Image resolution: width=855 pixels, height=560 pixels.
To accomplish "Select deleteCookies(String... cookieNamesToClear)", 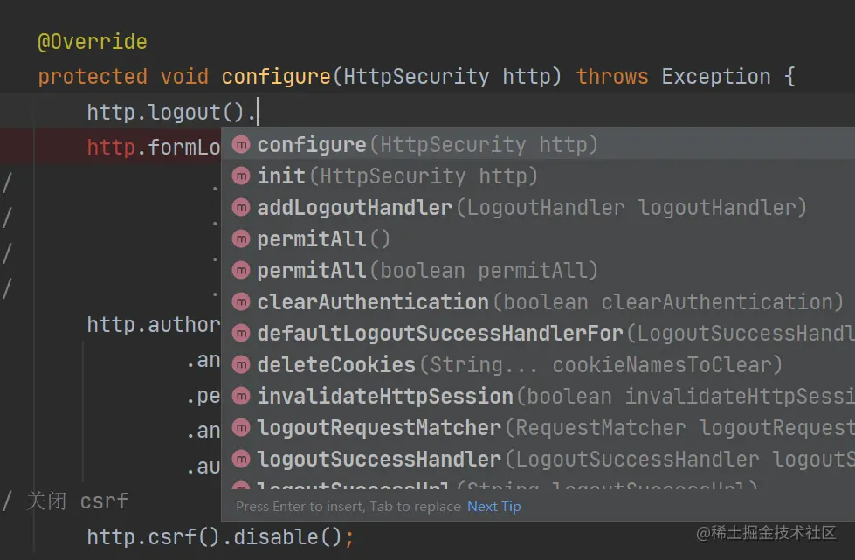I will (x=538, y=365).
